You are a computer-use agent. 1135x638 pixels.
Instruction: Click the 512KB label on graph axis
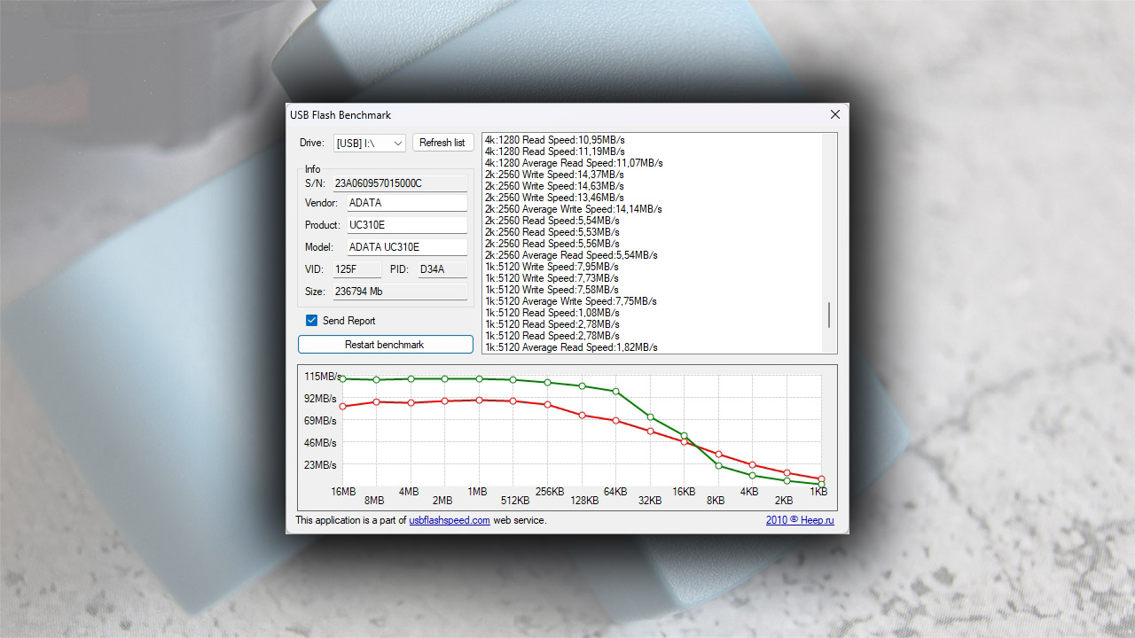pyautogui.click(x=515, y=501)
